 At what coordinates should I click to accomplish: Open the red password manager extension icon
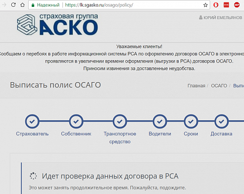pyautogui.click(x=226, y=5)
